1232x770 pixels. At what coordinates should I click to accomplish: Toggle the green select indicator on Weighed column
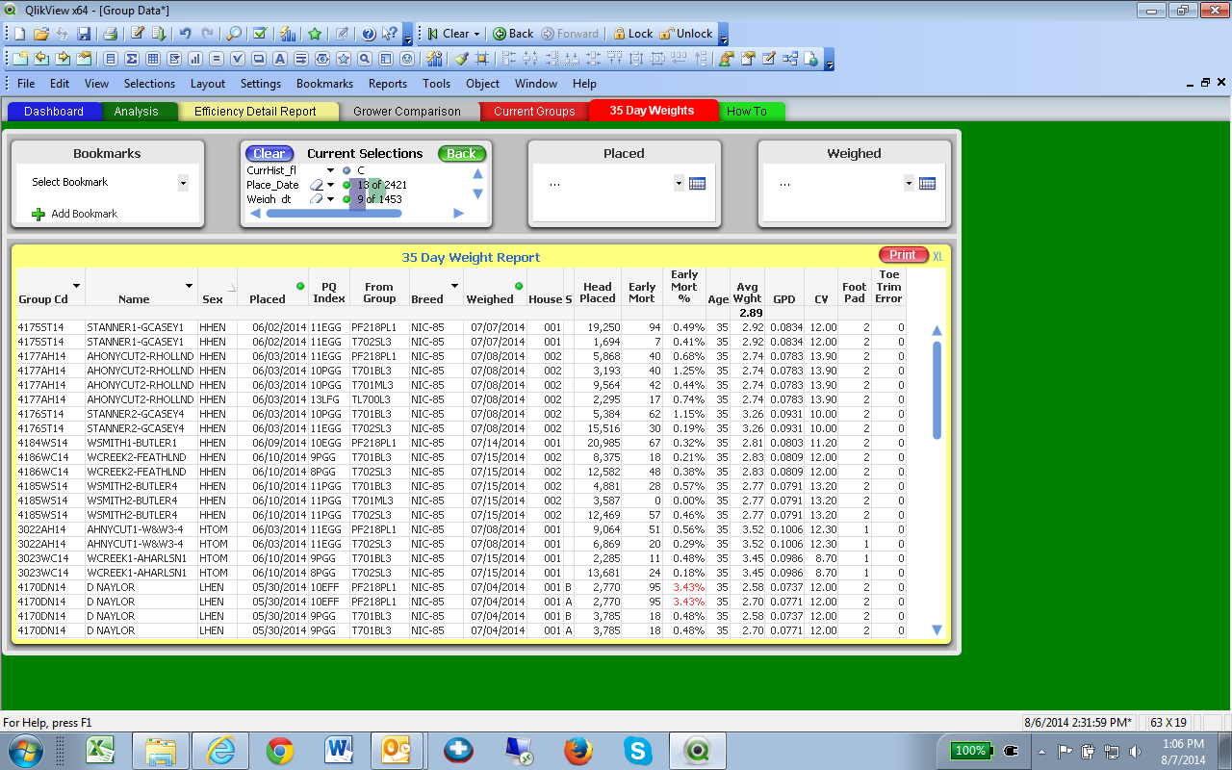[x=520, y=286]
